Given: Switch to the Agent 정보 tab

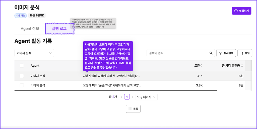Looking at the screenshot, I should [x=30, y=28].
